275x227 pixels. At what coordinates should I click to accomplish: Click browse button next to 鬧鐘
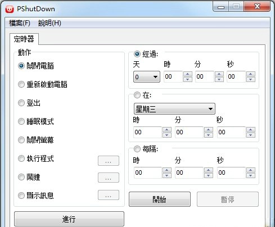(109, 178)
